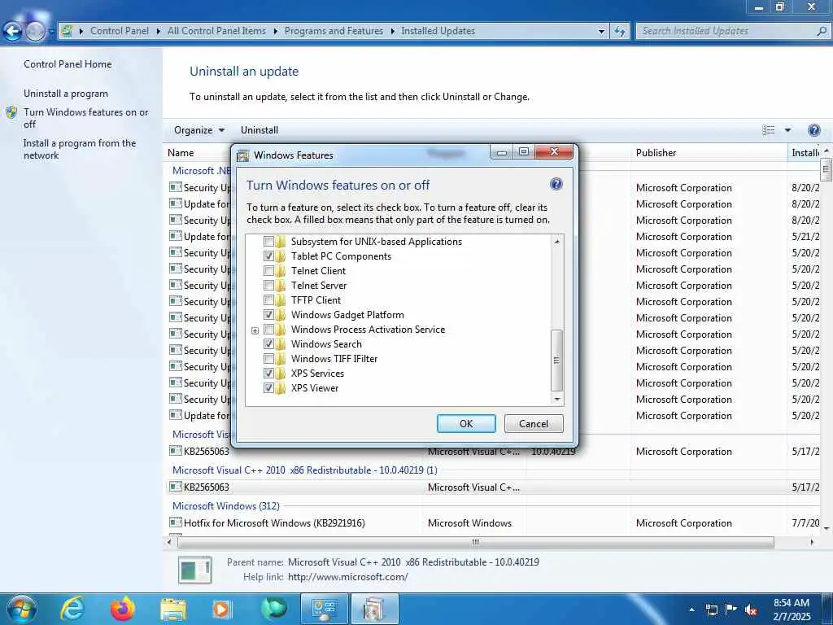Click Windows Features title bar icon

(x=242, y=155)
